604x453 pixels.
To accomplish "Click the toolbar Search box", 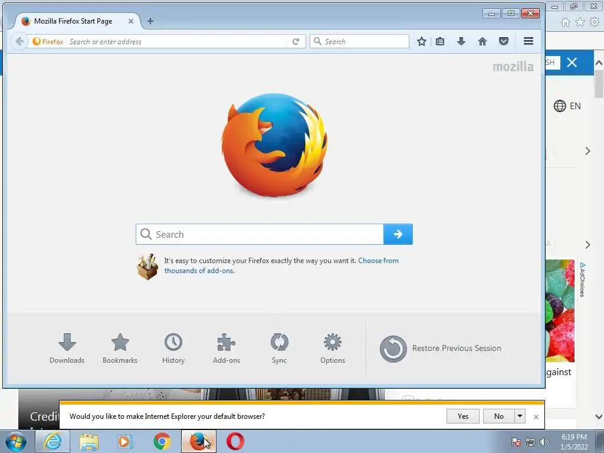I will 359,41.
